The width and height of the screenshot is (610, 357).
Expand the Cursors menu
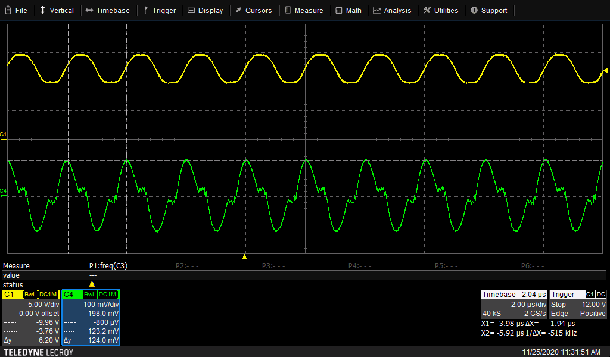coord(253,10)
